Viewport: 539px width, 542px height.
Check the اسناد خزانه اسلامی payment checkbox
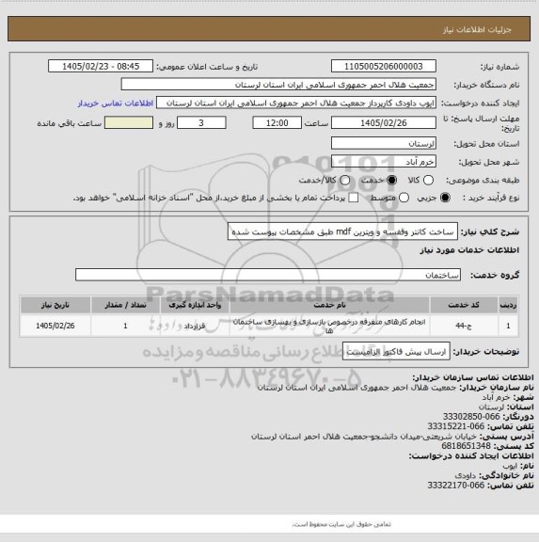(x=353, y=198)
